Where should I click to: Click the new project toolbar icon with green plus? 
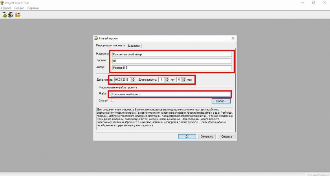point(4,15)
